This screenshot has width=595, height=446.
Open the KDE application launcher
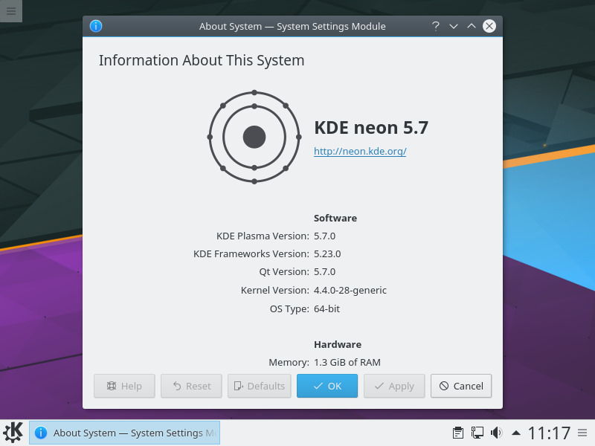[x=13, y=433]
